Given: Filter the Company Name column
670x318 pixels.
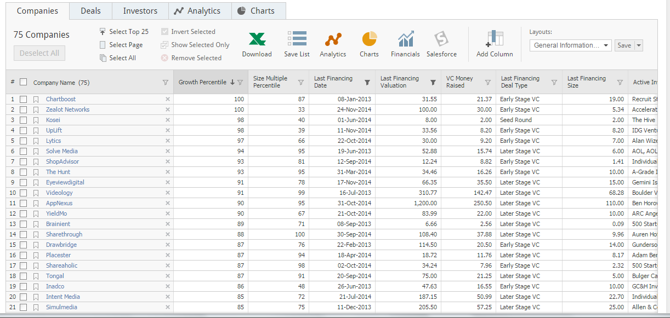Looking at the screenshot, I should coord(166,83).
